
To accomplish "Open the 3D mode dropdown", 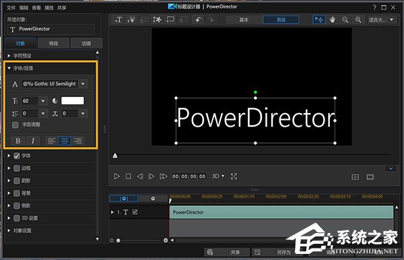I will pyautogui.click(x=223, y=176).
